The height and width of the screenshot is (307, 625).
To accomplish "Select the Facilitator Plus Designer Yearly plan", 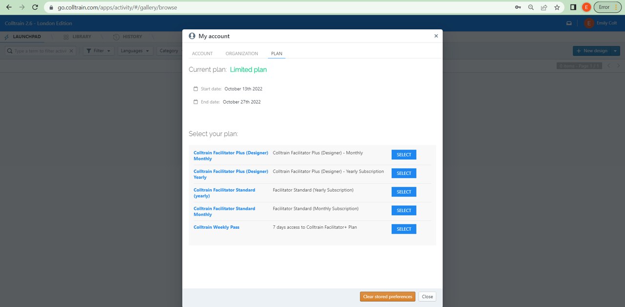I will coord(404,173).
